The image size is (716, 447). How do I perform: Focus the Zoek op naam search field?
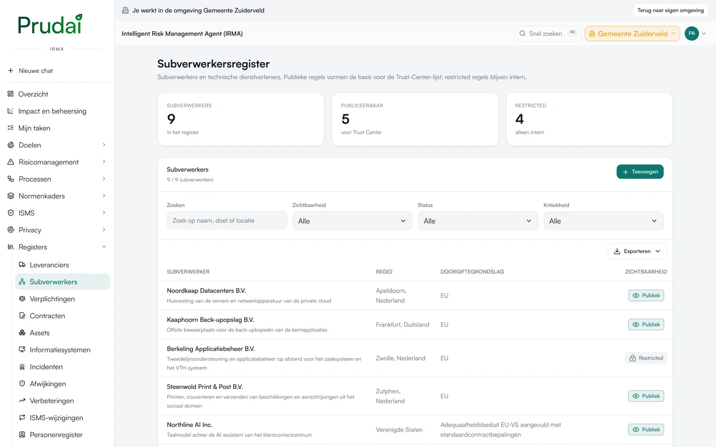227,221
